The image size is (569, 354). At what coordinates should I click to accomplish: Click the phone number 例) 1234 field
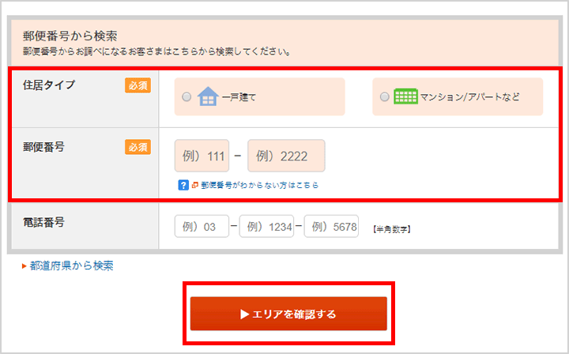(x=266, y=226)
